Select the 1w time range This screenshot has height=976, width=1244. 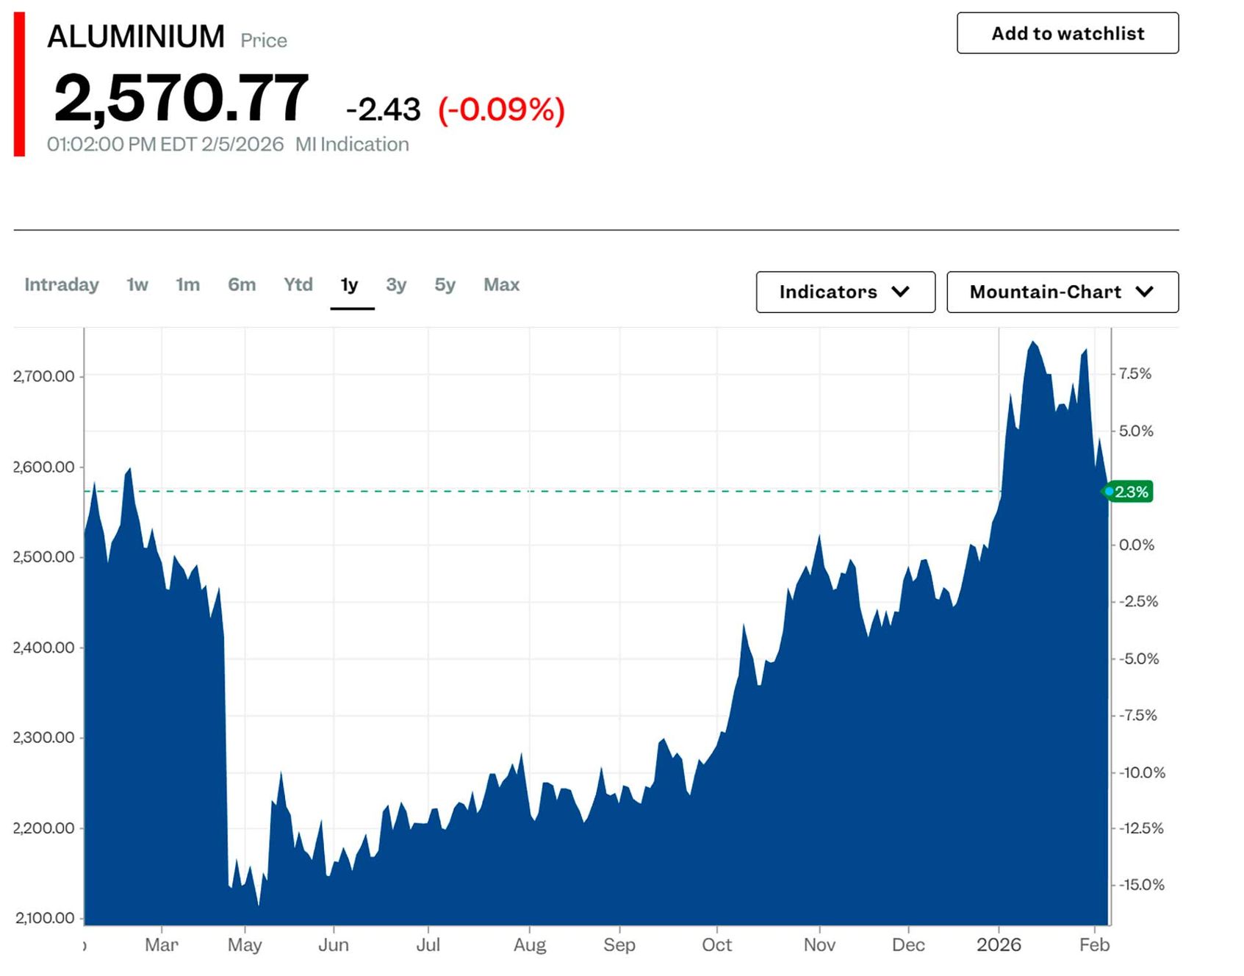(x=137, y=284)
